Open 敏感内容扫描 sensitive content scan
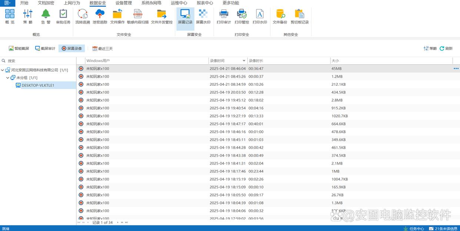This screenshot has width=460, height=231. [x=137, y=17]
